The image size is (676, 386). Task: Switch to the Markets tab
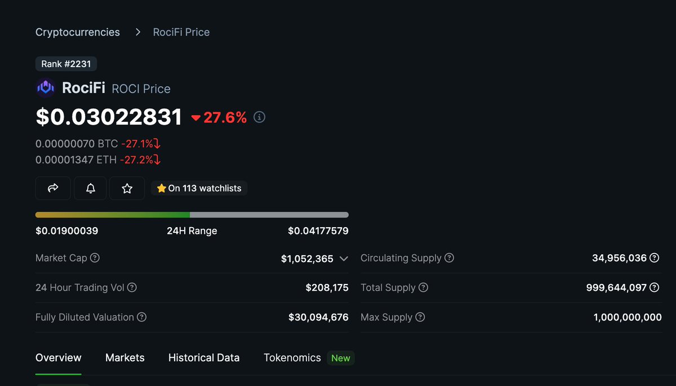[124, 357]
